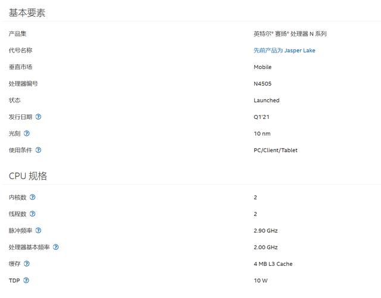Click the question mark next to 使用条件
The height and width of the screenshot is (298, 381).
(x=39, y=150)
